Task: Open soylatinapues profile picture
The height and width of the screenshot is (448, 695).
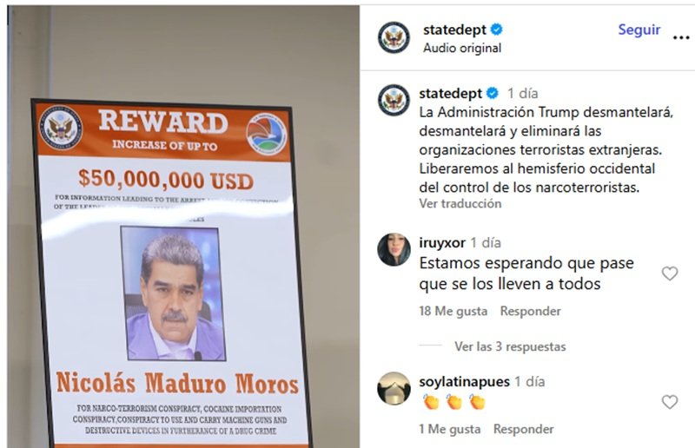Action: 394,388
